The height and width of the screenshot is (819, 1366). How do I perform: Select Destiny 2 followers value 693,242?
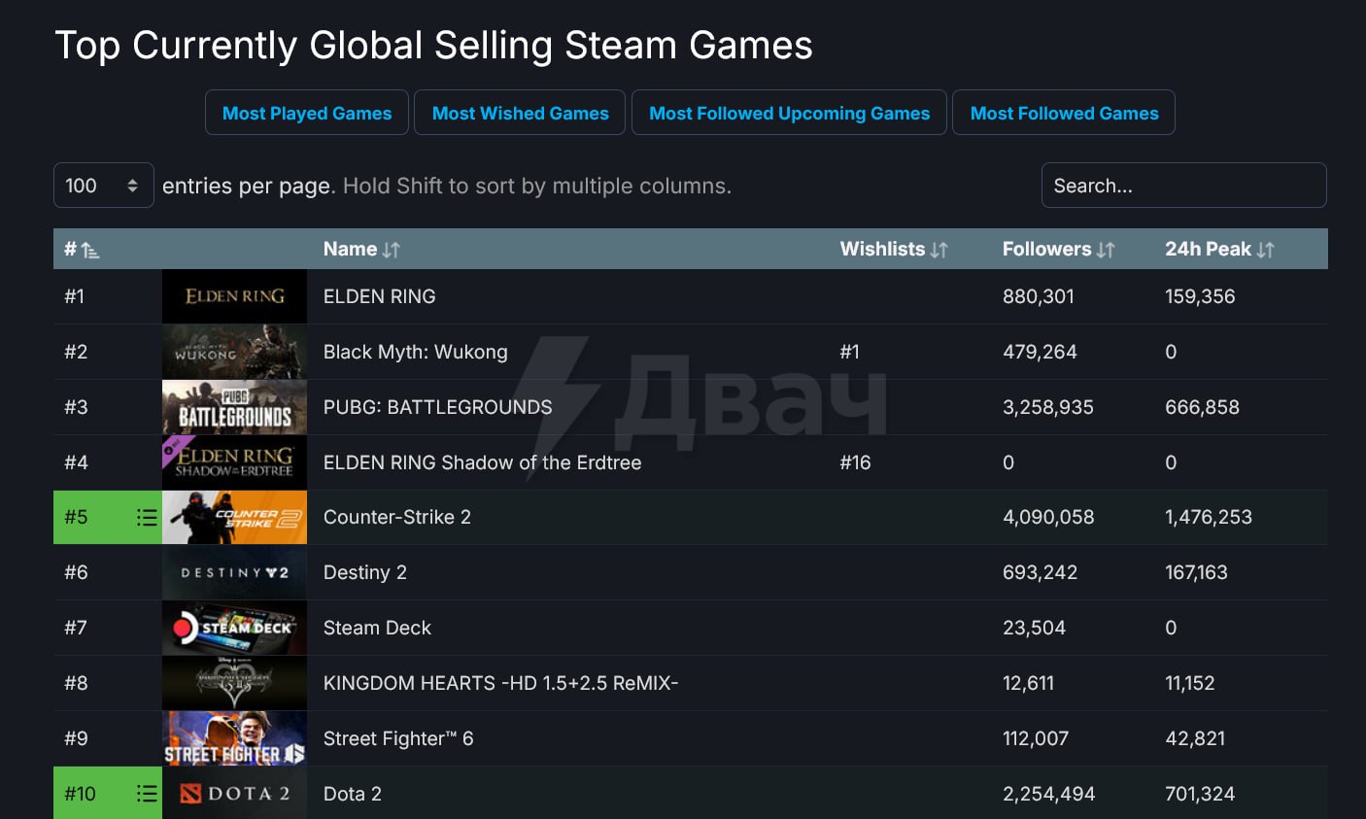1040,573
